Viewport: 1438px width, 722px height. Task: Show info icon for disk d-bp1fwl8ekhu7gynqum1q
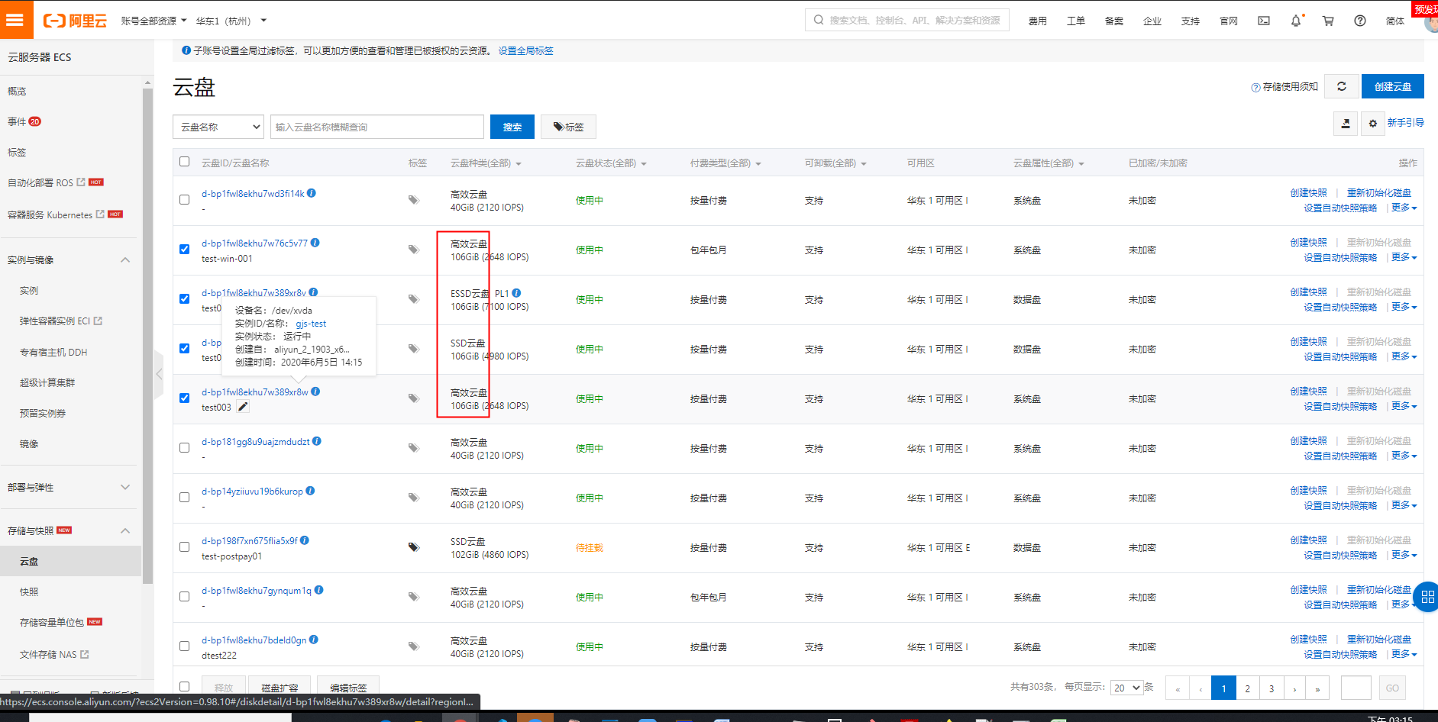tap(318, 590)
